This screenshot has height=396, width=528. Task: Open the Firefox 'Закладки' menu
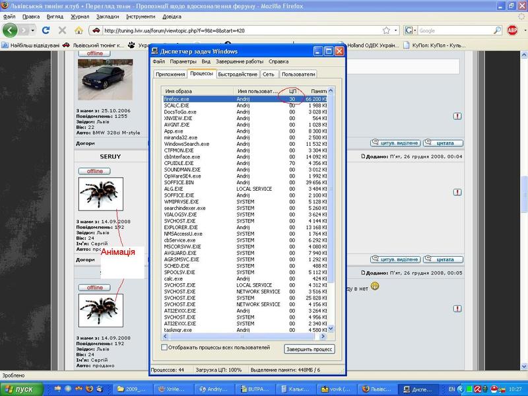(x=108, y=16)
